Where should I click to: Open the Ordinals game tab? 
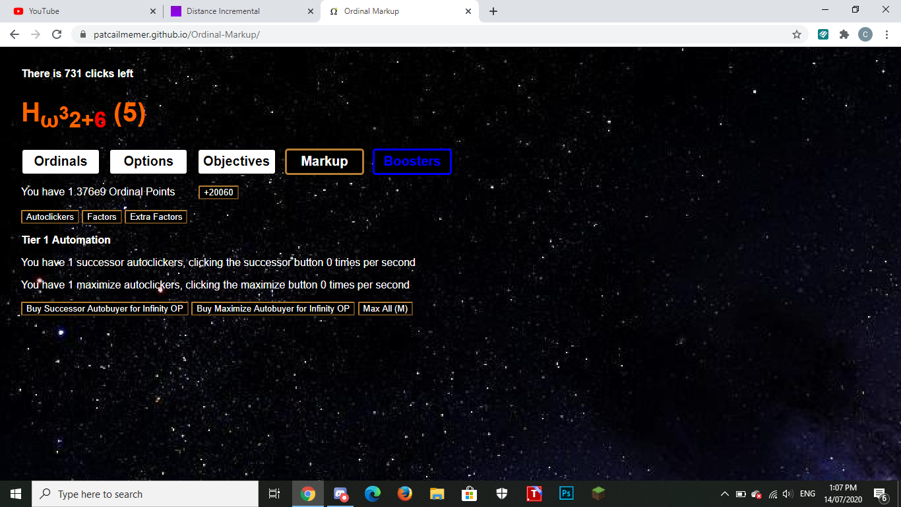(61, 162)
